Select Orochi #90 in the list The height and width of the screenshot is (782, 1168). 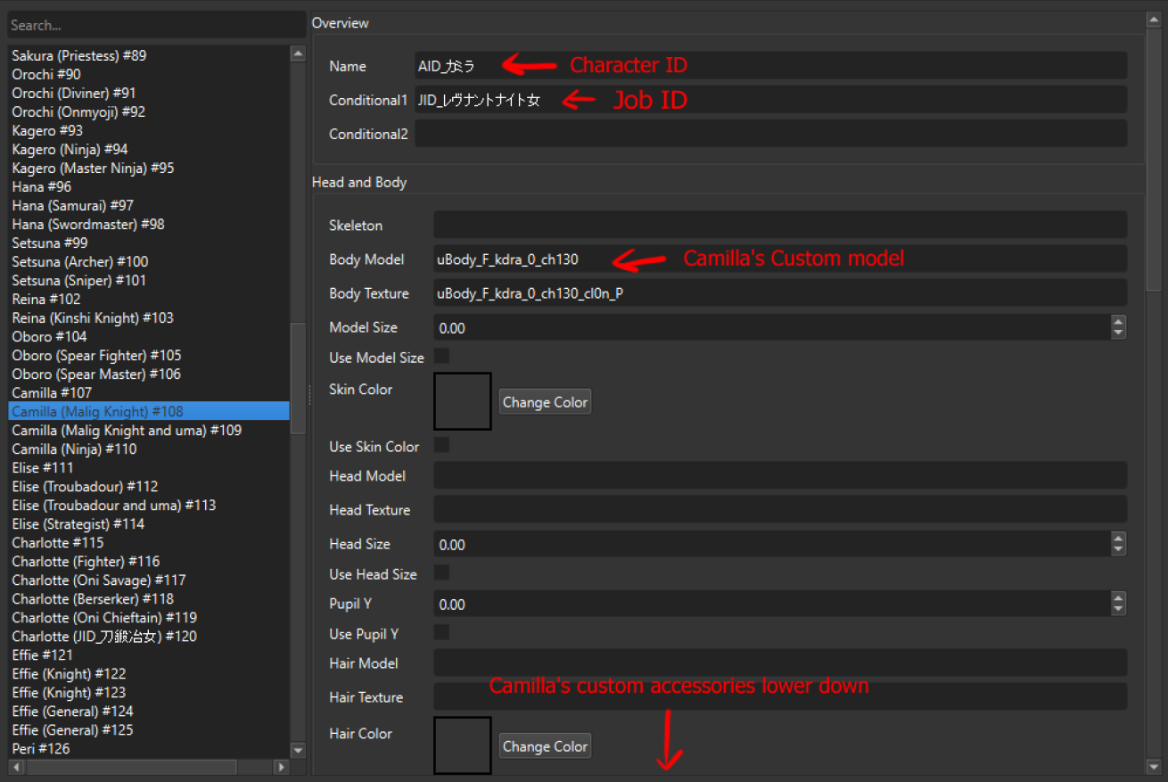point(149,74)
